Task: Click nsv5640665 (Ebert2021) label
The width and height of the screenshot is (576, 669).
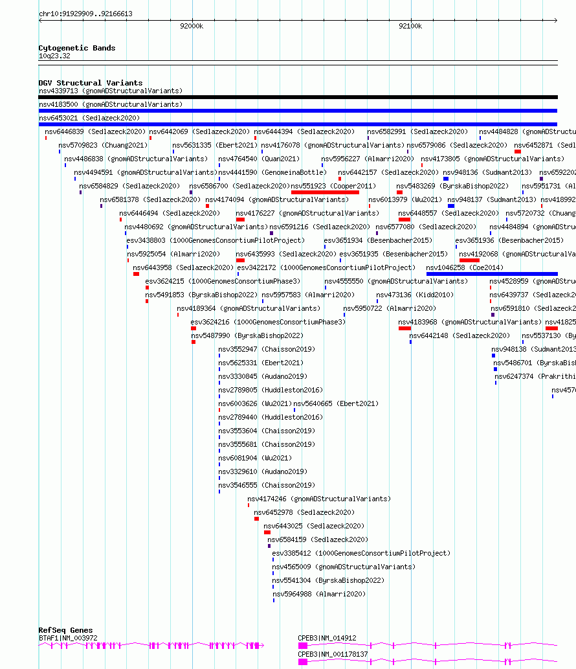Action: [x=336, y=405]
